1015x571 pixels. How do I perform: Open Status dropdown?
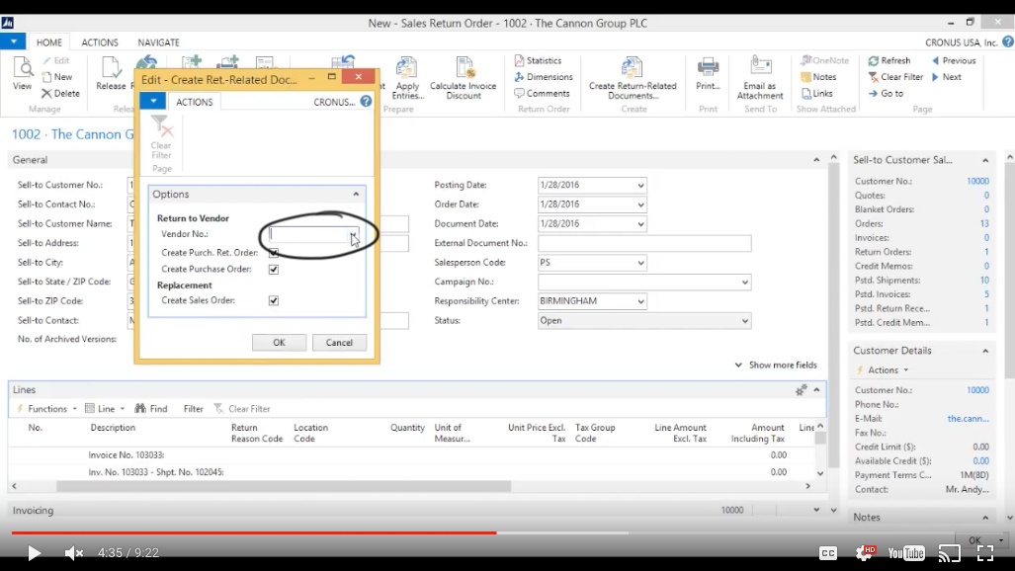pos(744,321)
